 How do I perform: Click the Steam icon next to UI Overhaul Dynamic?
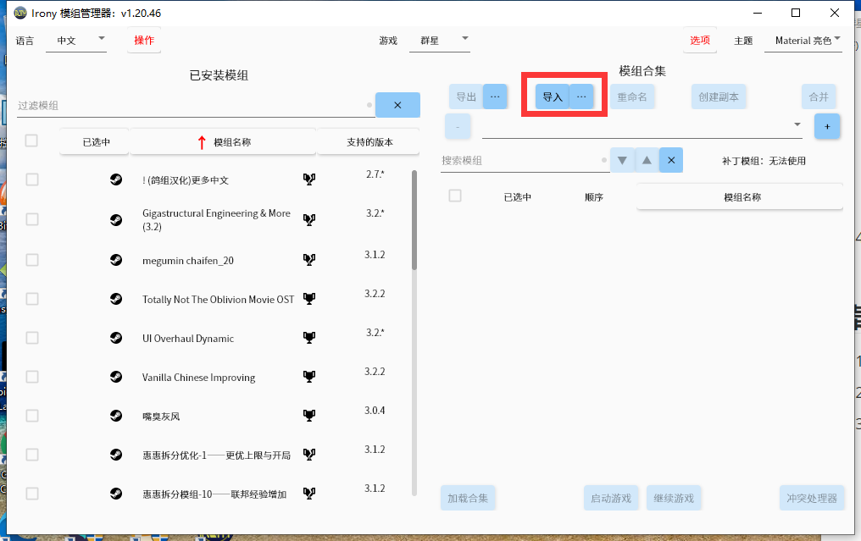pos(116,337)
